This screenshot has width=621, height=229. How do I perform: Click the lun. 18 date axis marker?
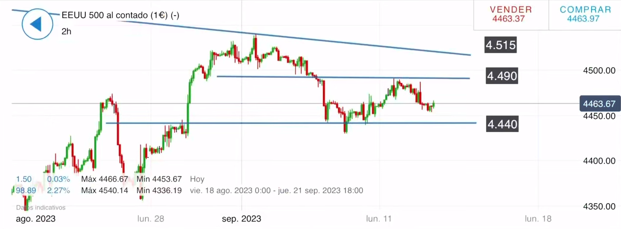[x=538, y=219]
